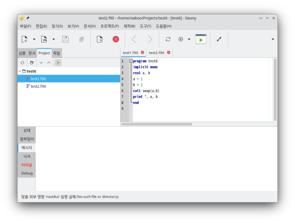Build the current file icon

[x=181, y=39]
